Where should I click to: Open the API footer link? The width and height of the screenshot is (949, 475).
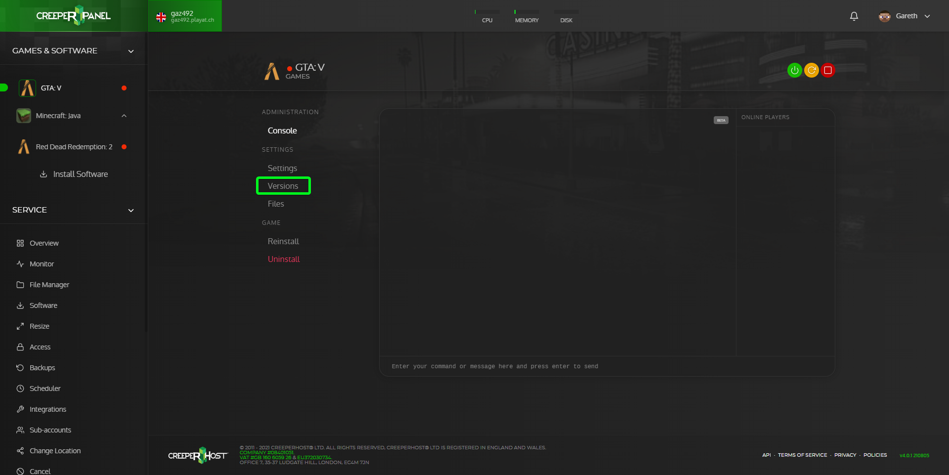766,455
